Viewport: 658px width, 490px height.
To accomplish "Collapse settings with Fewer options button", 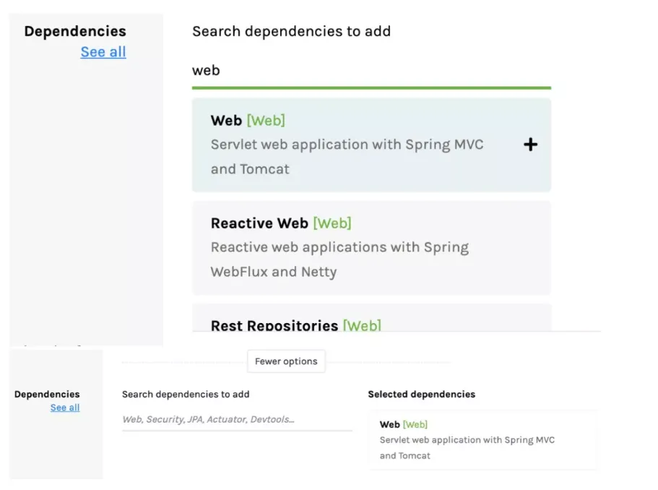I will tap(286, 361).
